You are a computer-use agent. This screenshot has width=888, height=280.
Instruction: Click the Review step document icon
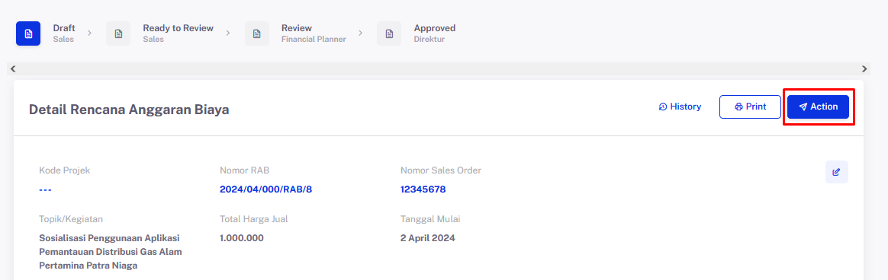pyautogui.click(x=257, y=33)
